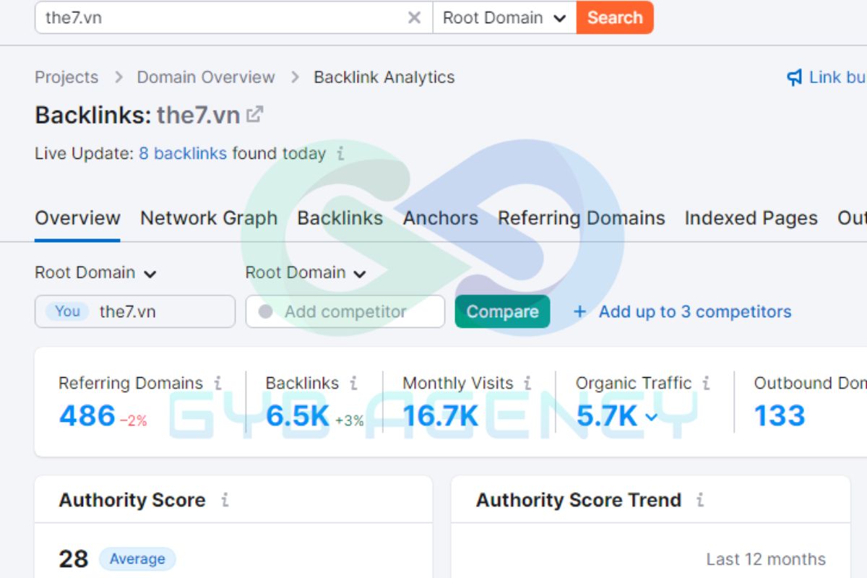The image size is (867, 578).
Task: Open the Network Graph tab
Action: coord(209,218)
